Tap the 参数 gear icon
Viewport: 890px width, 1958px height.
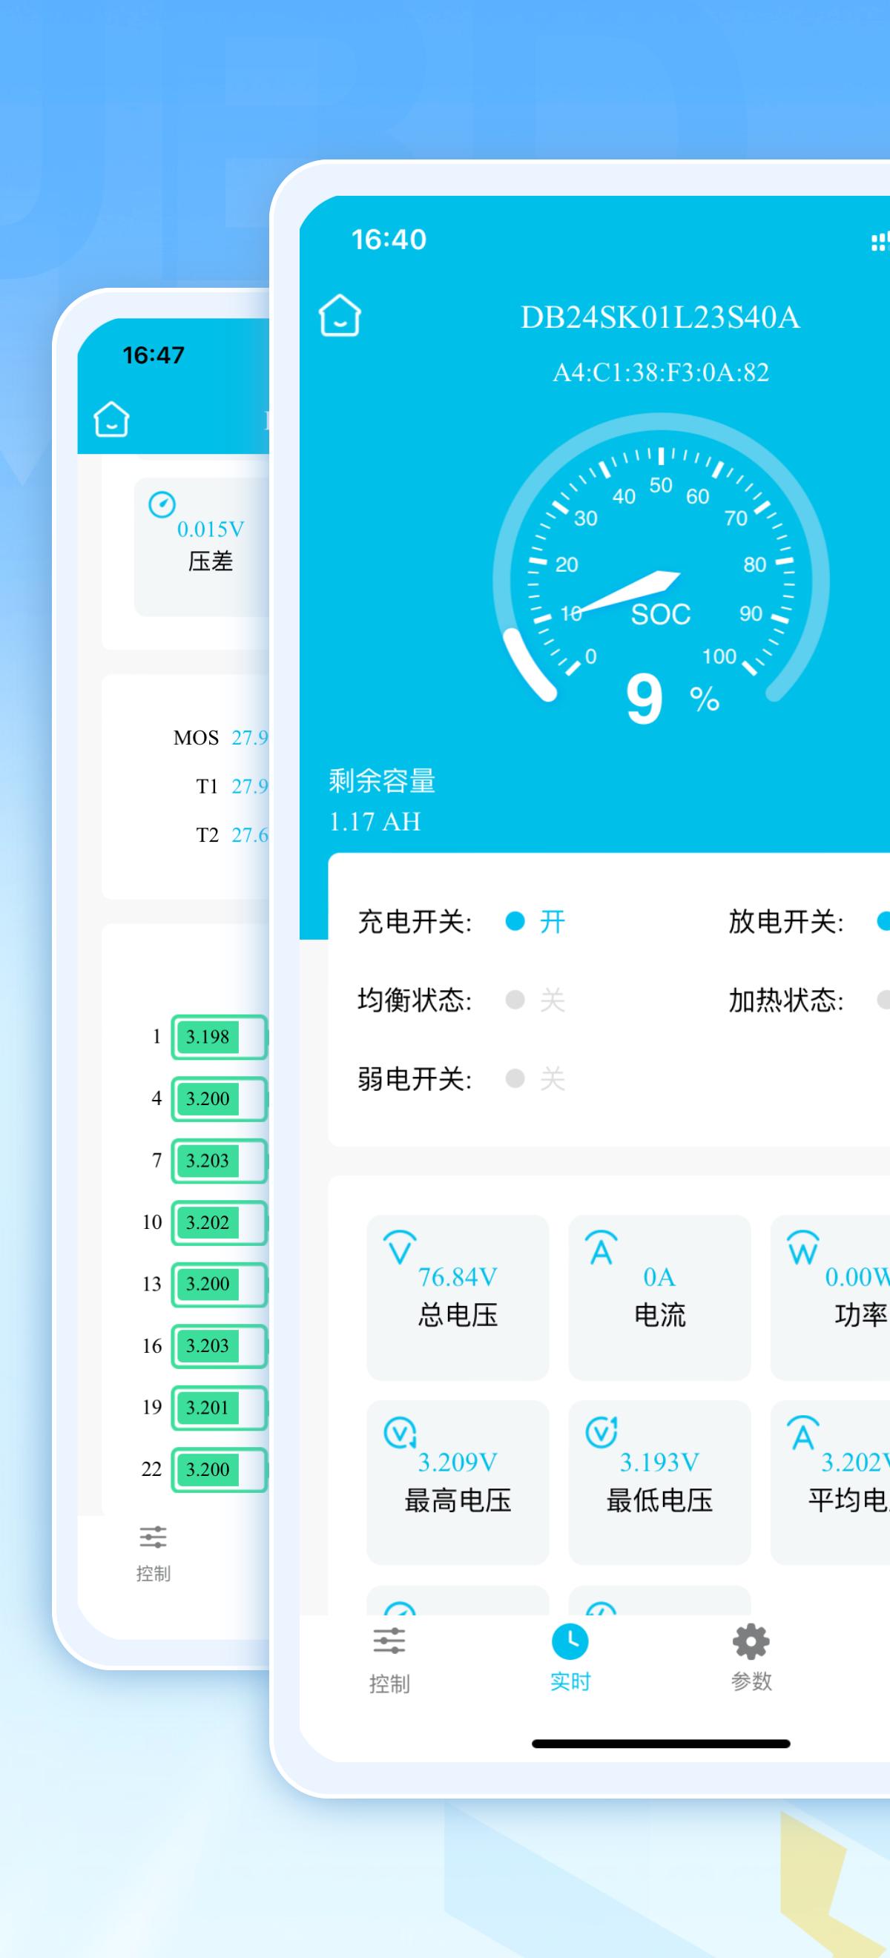[751, 1642]
